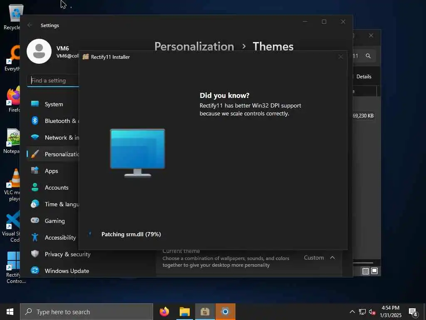Image resolution: width=426 pixels, height=320 pixels.
Task: Click the Windows Update sync icon
Action: click(35, 270)
